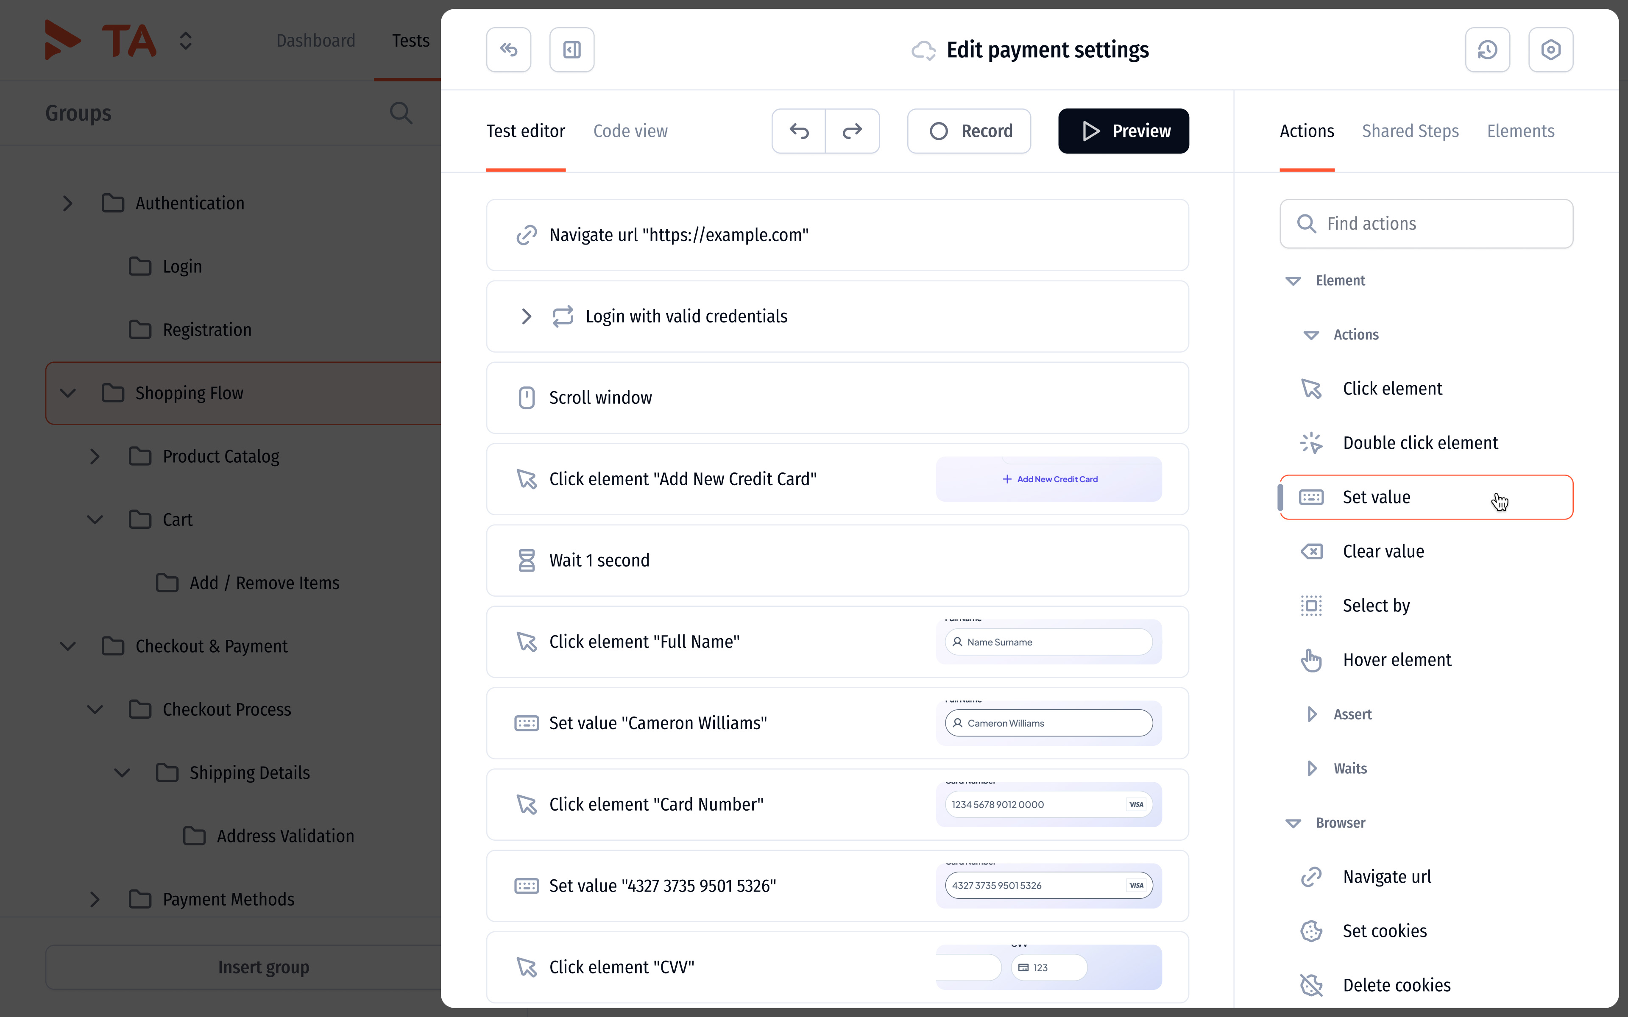Viewport: 1628px width, 1017px height.
Task: Open test settings hexagon icon
Action: click(x=1551, y=50)
